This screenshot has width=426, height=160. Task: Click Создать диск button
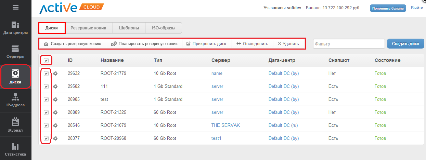click(x=405, y=44)
